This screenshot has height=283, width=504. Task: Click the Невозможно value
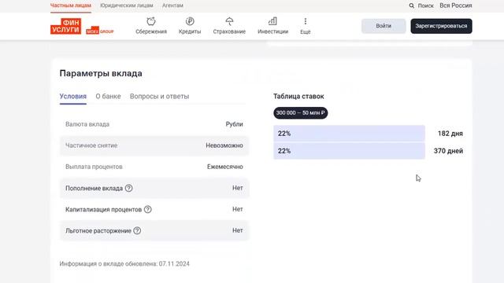(224, 145)
